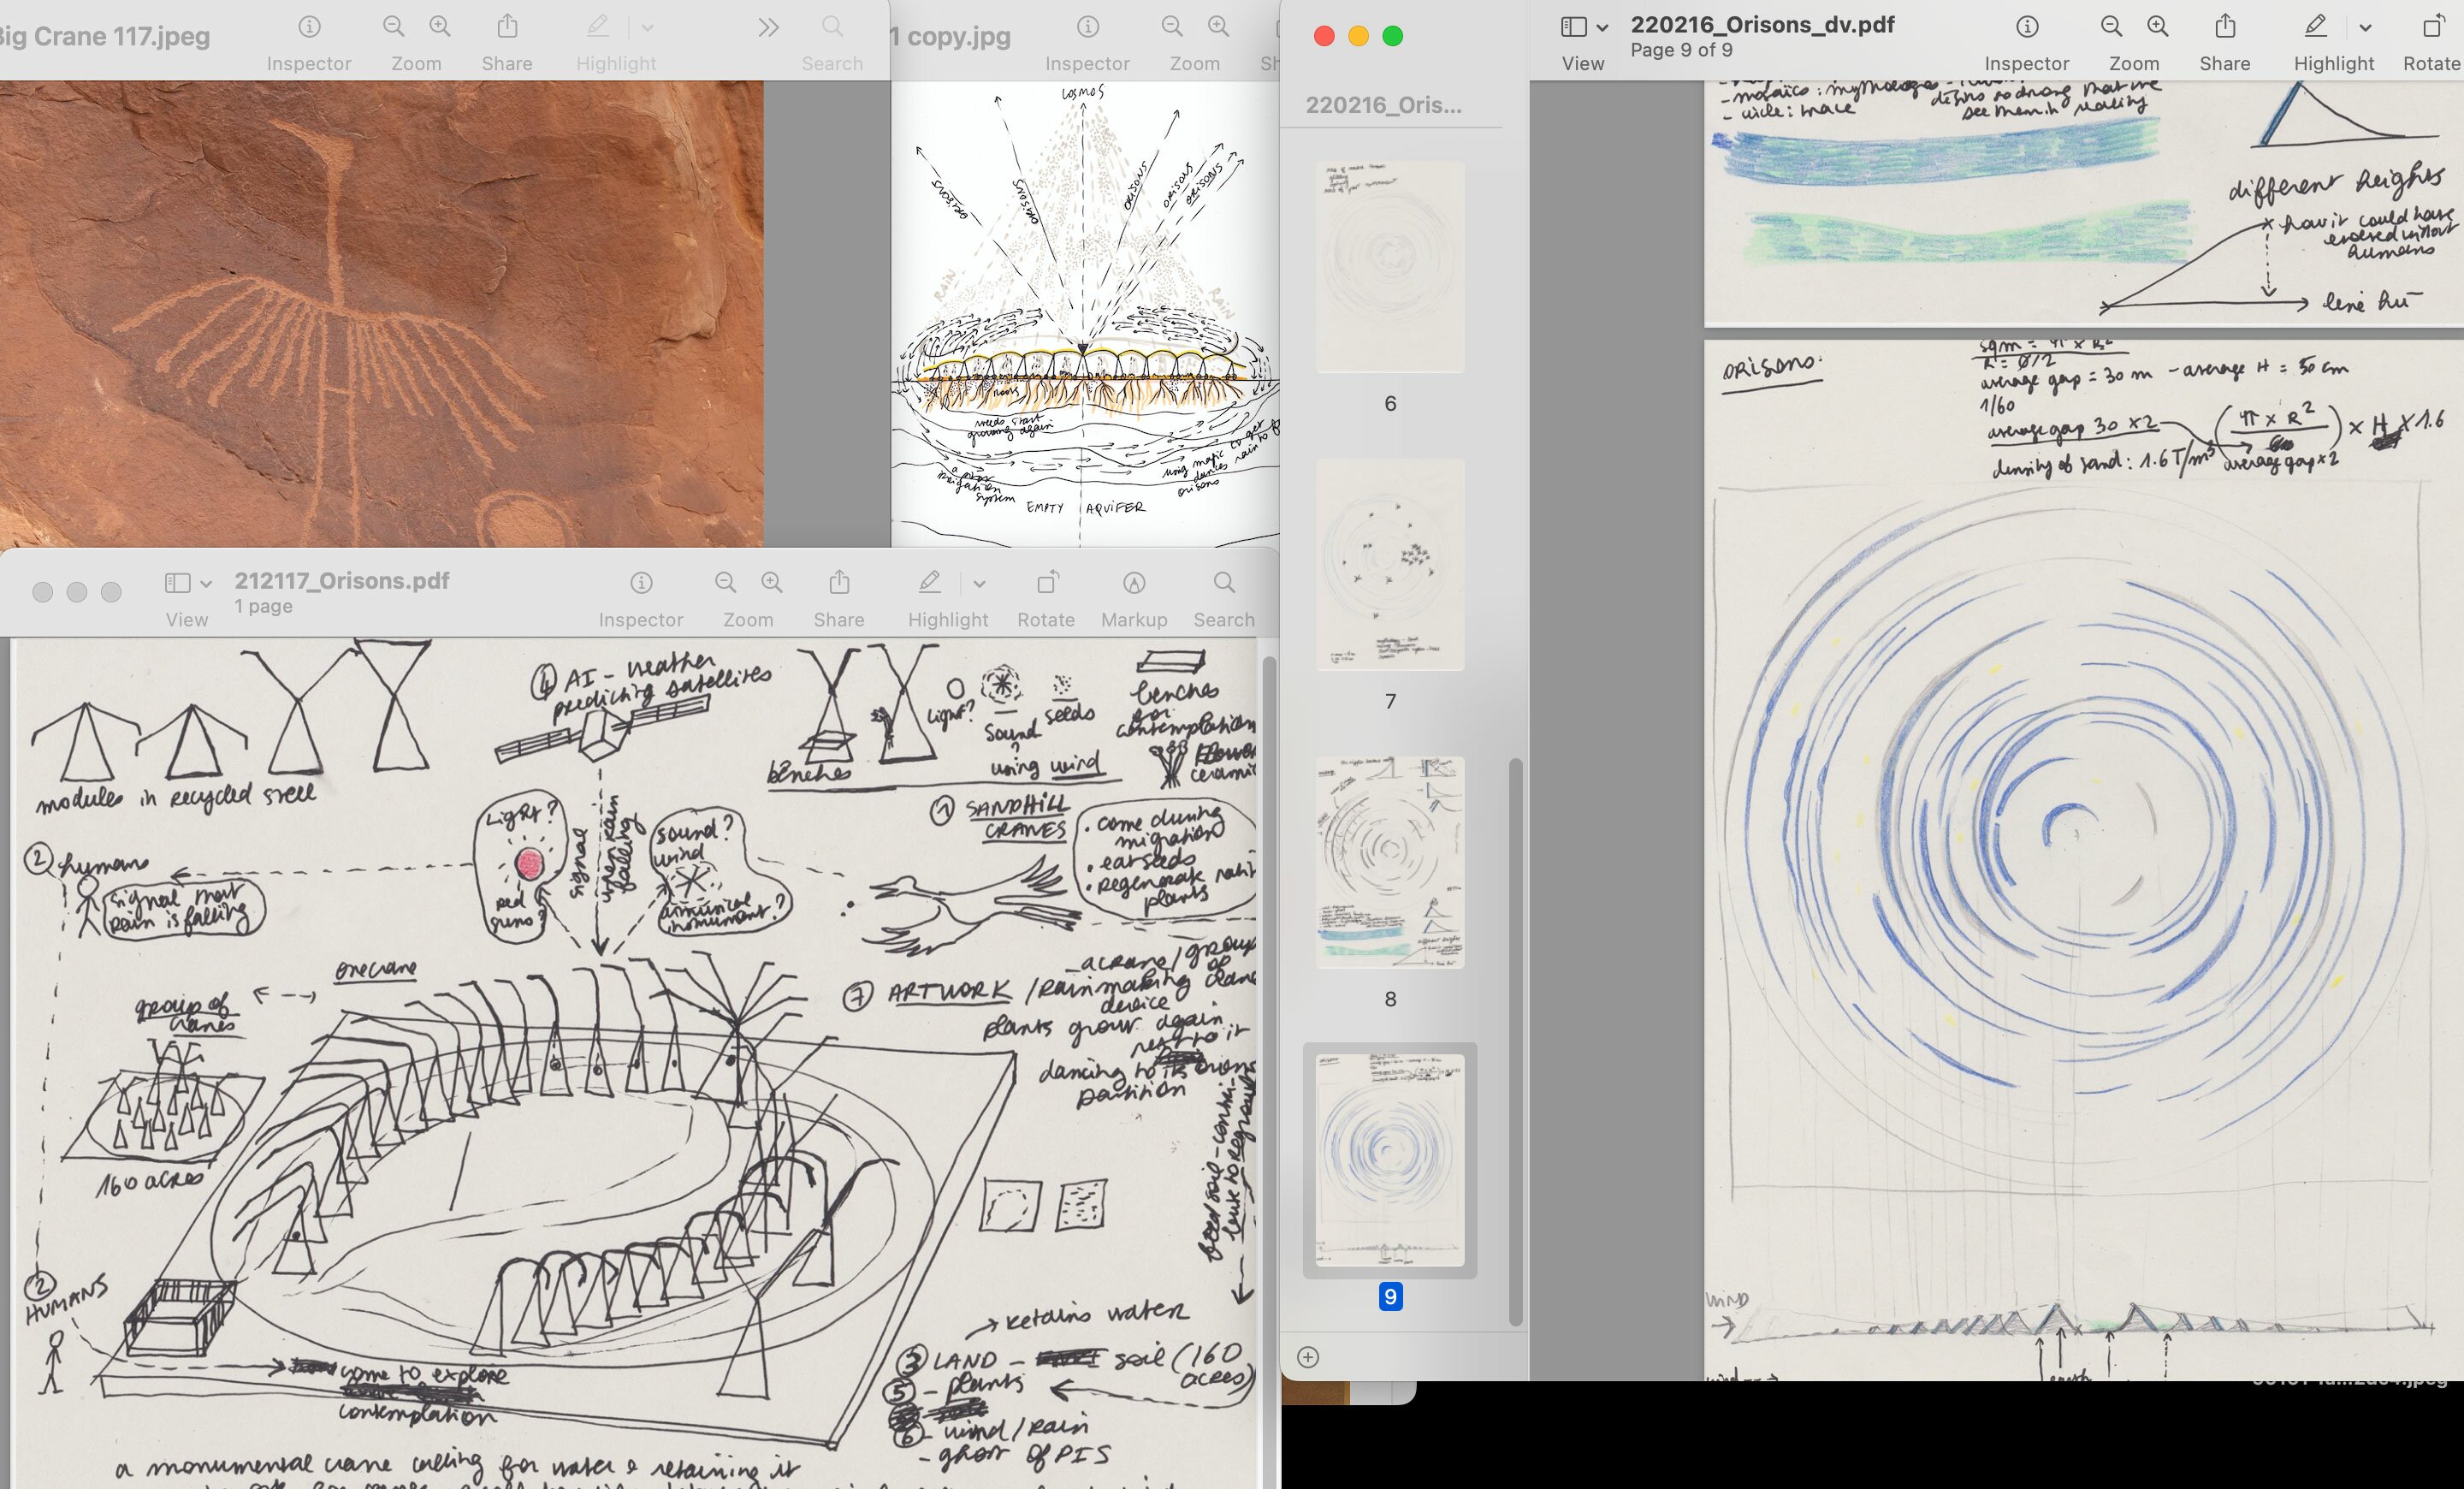
Task: Share the 220216_Orisons_dv.pdf document
Action: point(2224,27)
